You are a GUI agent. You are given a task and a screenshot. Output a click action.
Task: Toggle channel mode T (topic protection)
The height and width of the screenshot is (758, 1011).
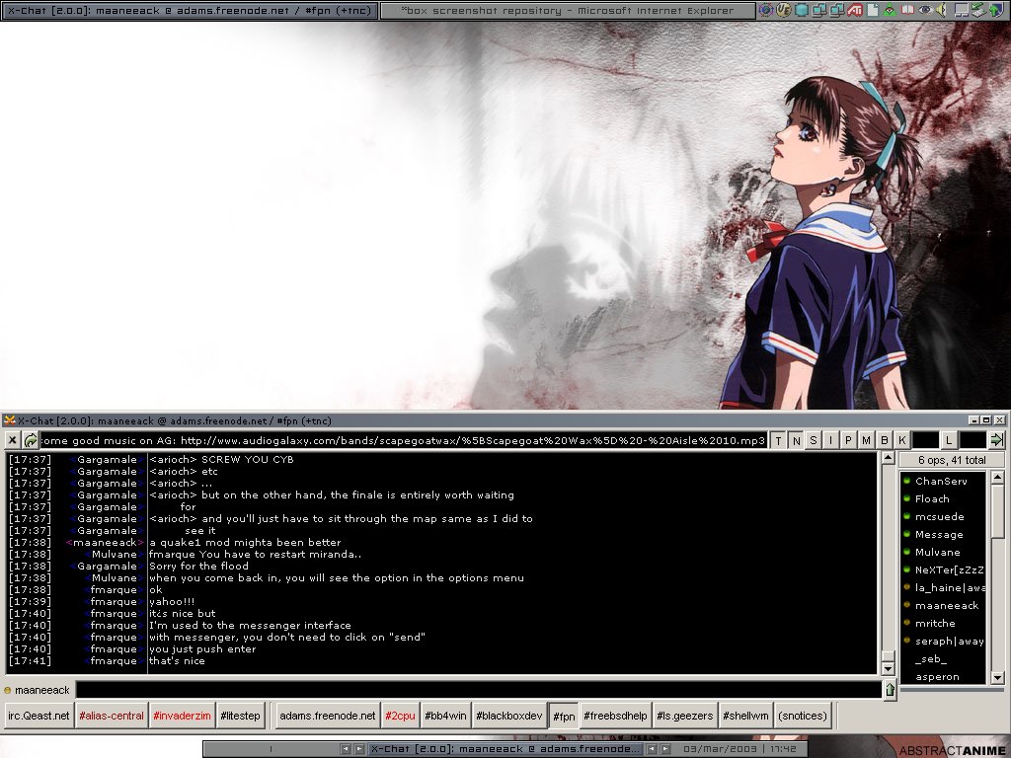click(x=779, y=440)
